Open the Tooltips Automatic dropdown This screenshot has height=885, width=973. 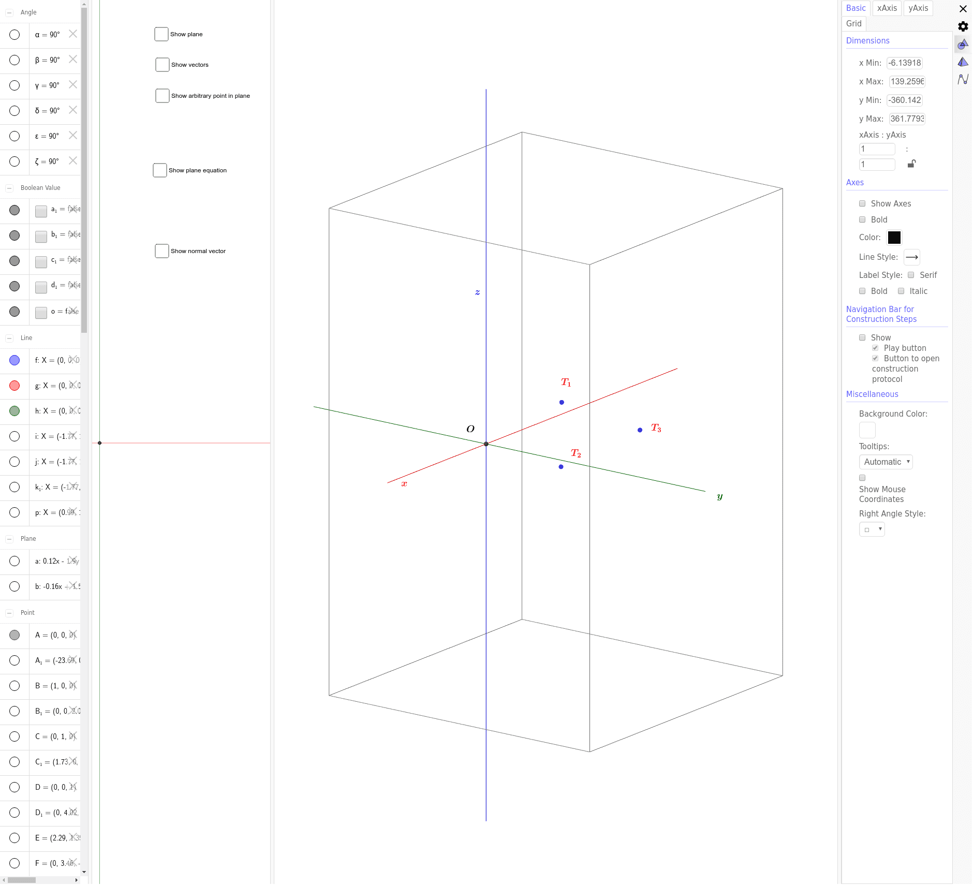[885, 462]
